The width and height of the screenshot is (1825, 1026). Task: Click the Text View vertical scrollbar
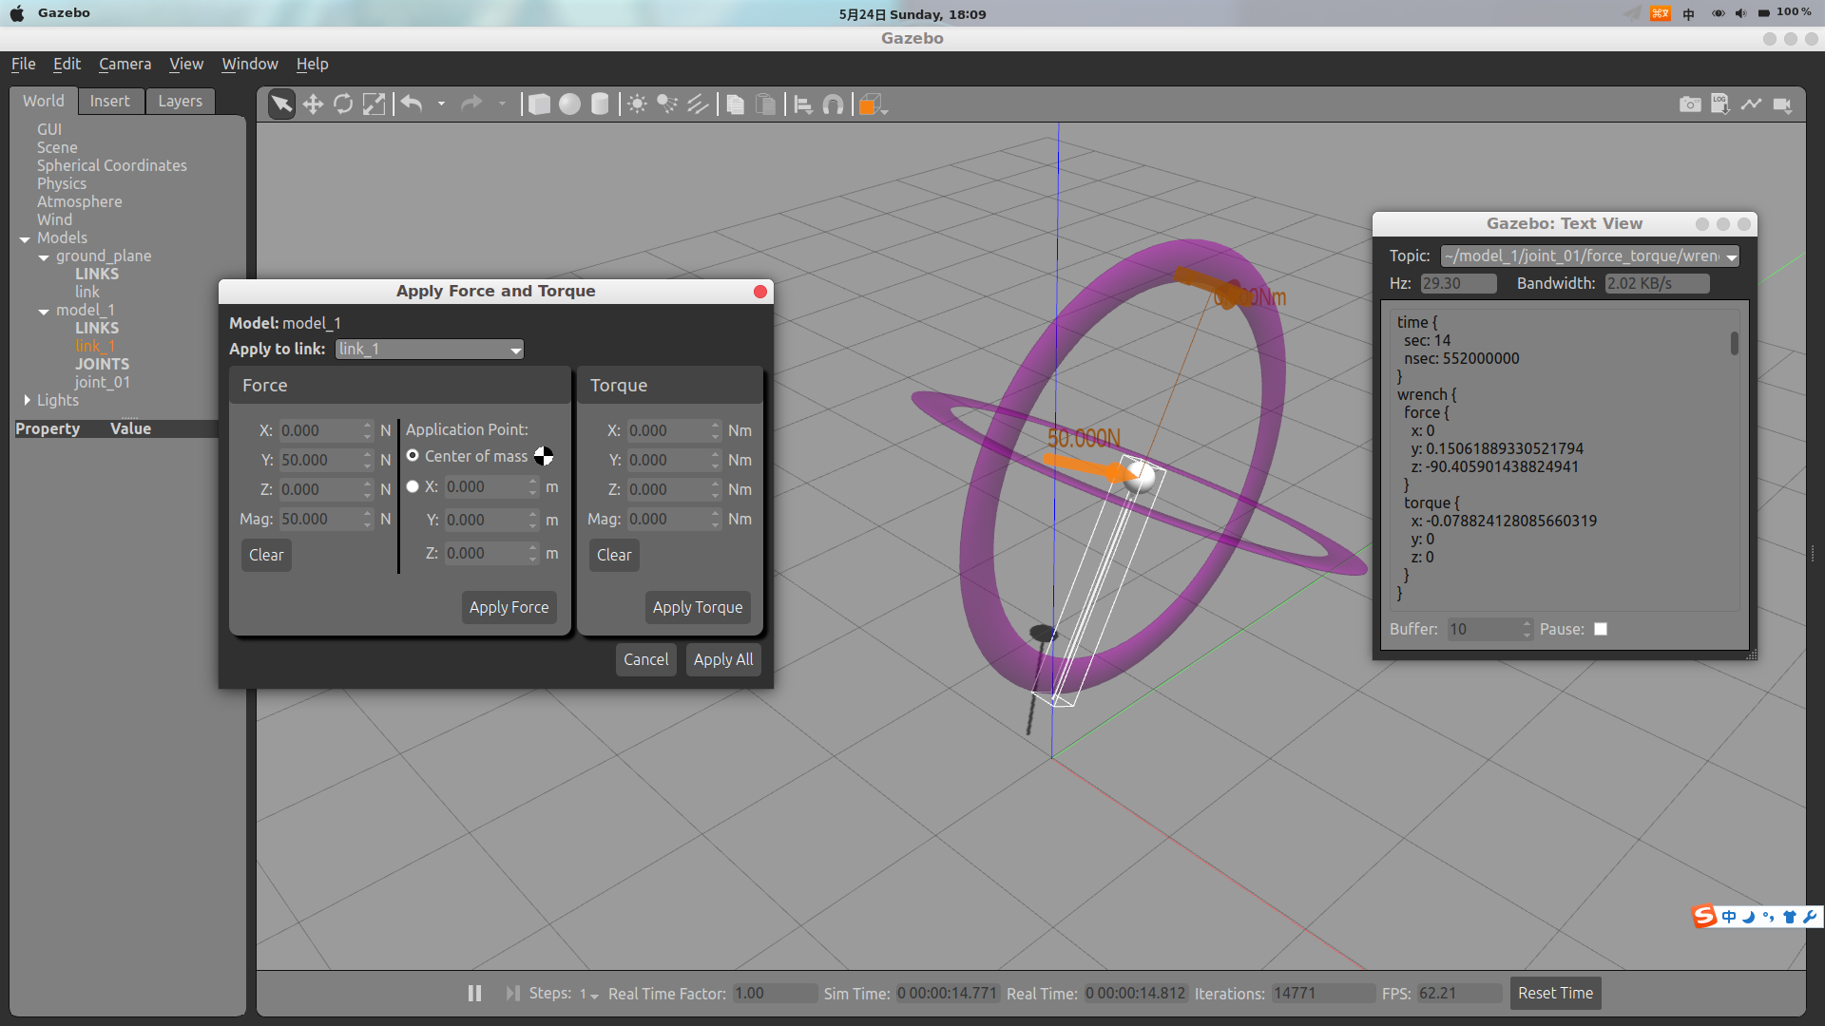click(1735, 343)
